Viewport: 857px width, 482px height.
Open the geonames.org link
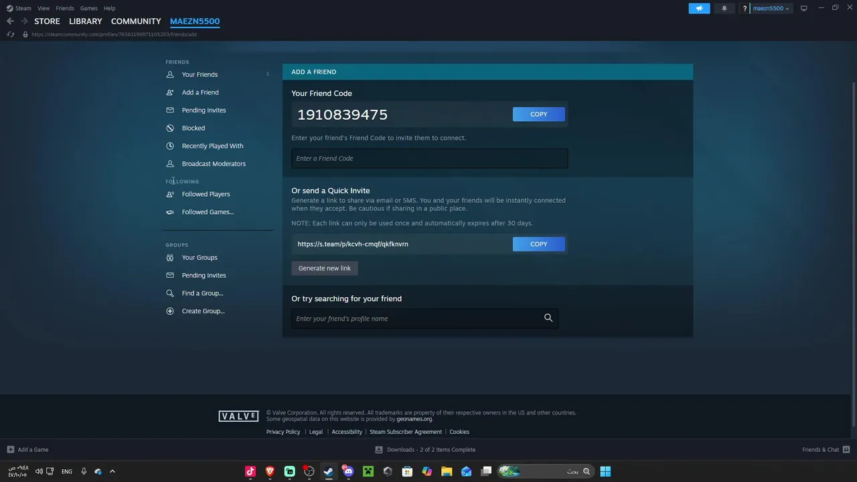click(414, 419)
